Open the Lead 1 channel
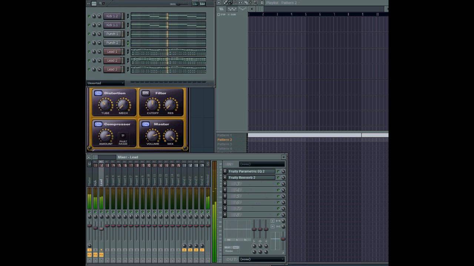474x266 pixels. tap(112, 52)
